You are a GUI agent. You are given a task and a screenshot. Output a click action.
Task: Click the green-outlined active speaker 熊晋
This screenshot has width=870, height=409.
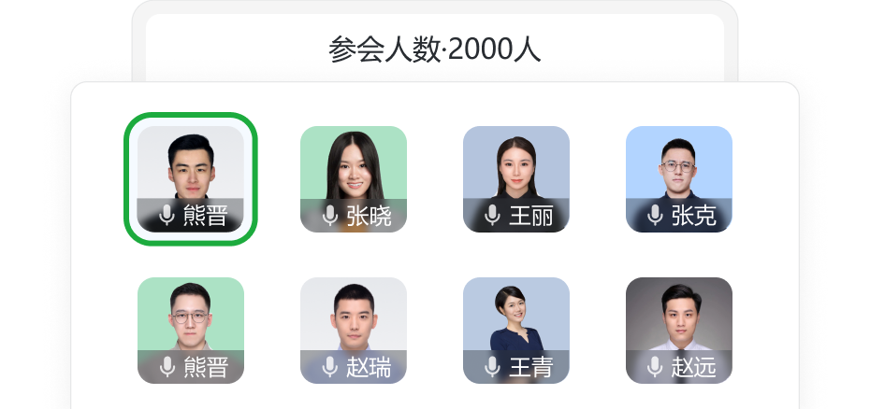point(191,179)
